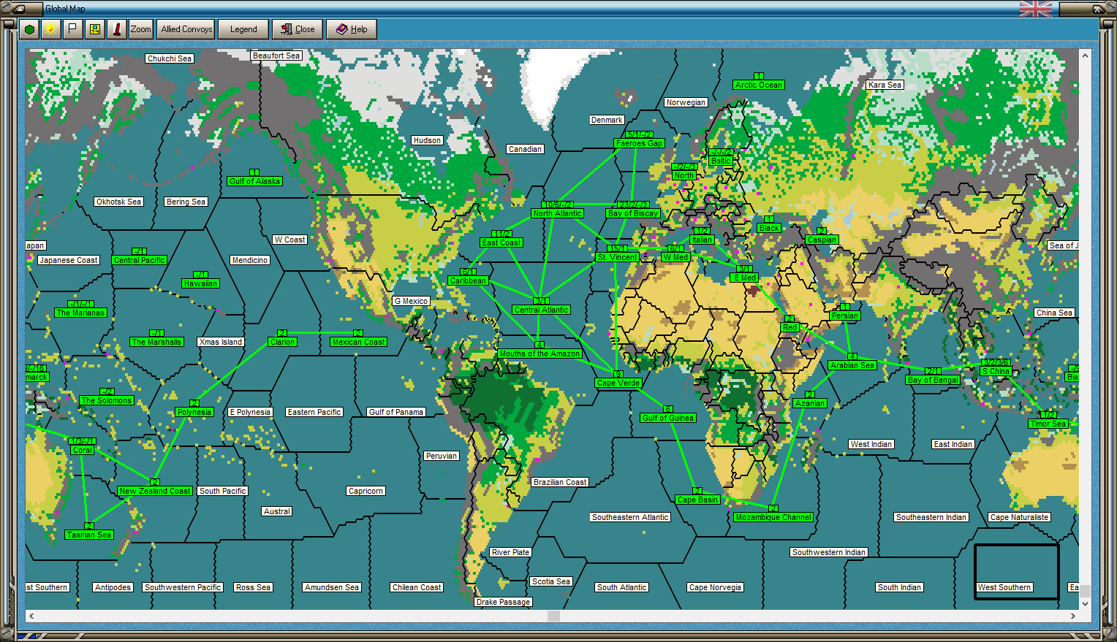This screenshot has width=1117, height=642.
Task: Click the Gulf of Guinea zone label
Action: [x=668, y=418]
